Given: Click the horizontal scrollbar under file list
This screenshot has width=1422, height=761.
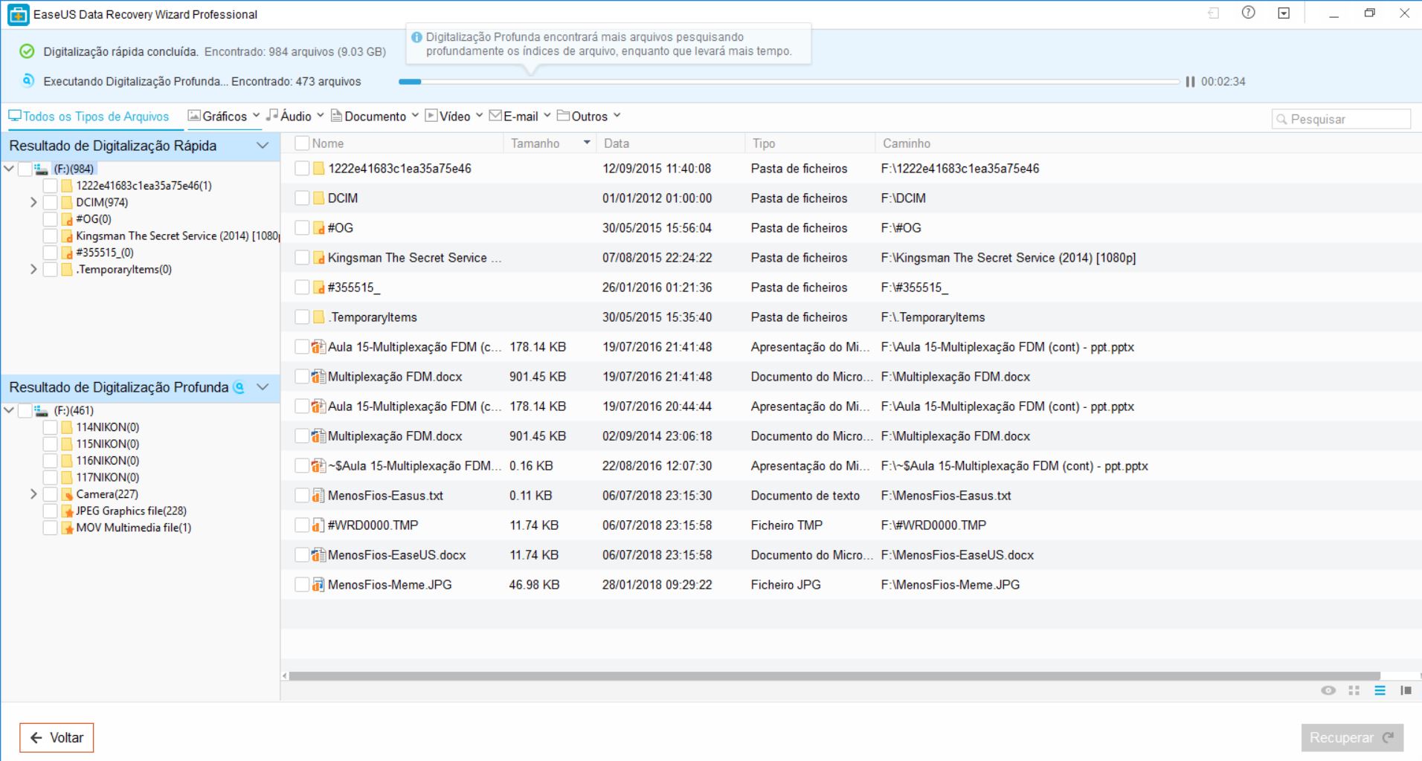Looking at the screenshot, I should click(834, 676).
